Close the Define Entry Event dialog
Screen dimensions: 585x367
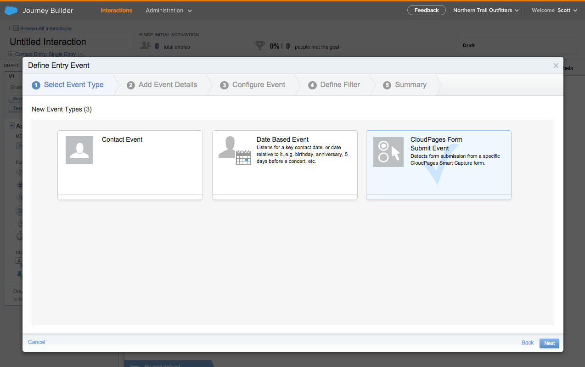[x=556, y=66]
